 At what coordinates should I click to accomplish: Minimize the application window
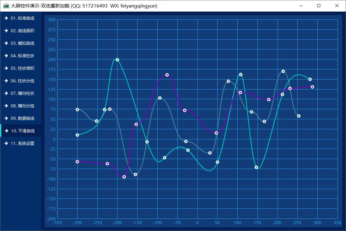301,6
